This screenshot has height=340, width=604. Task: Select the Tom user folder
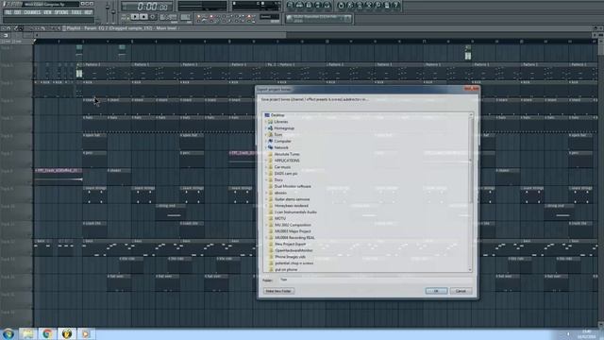278,134
